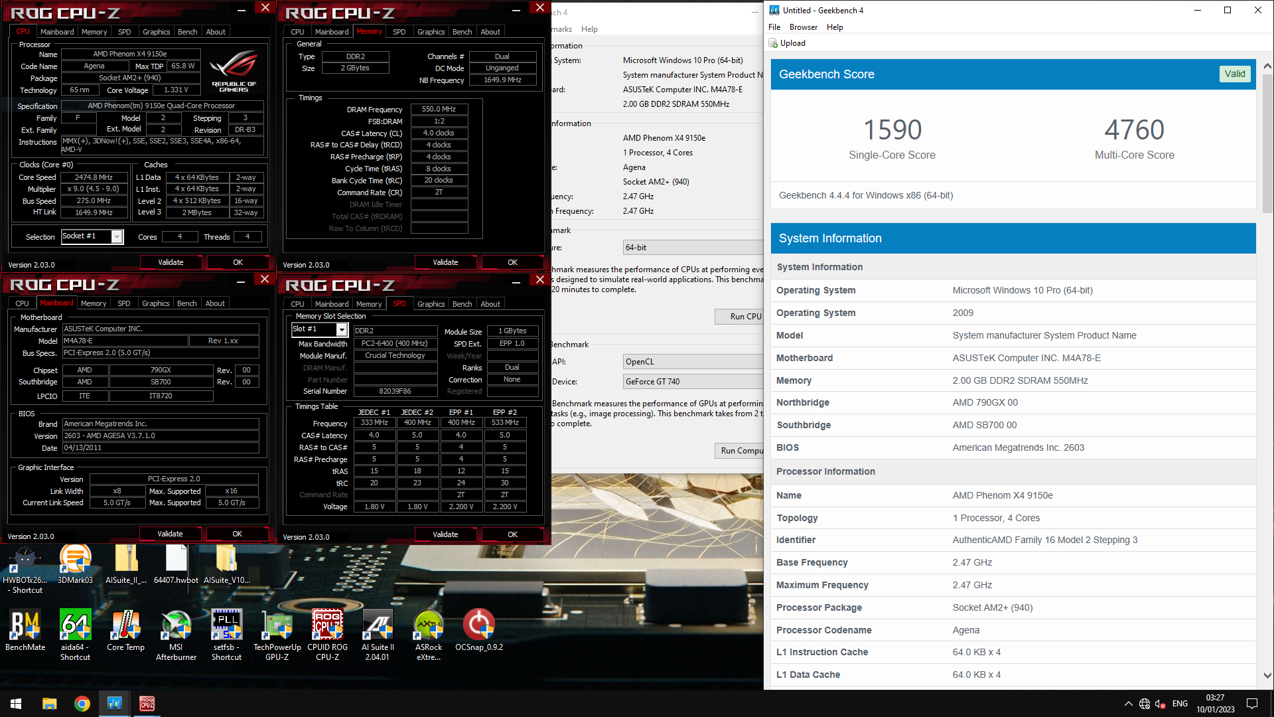Screen dimensions: 1274x717
Task: Click Validate in the CPU tab window
Action: (x=171, y=263)
